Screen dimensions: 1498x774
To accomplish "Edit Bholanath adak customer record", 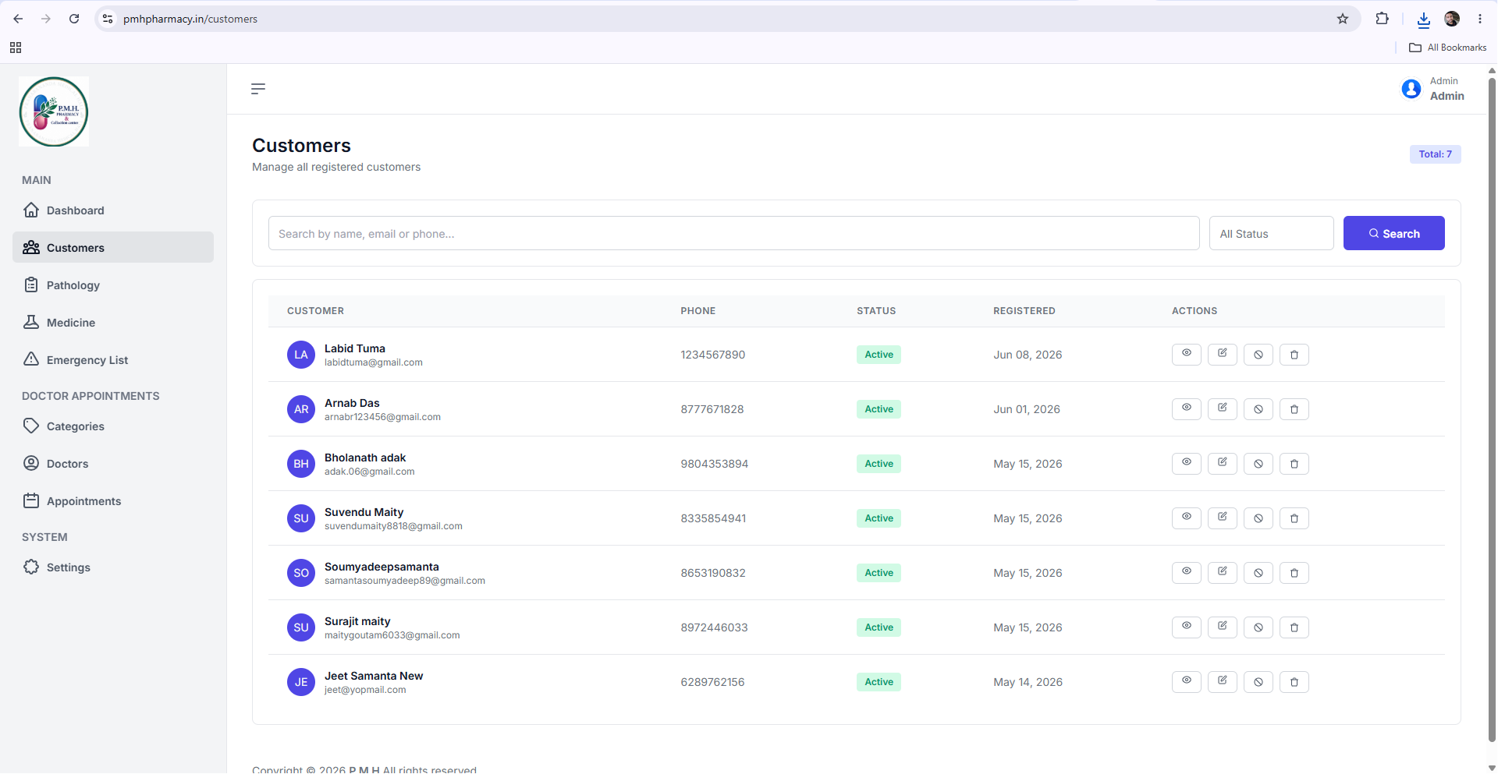I will pos(1223,464).
